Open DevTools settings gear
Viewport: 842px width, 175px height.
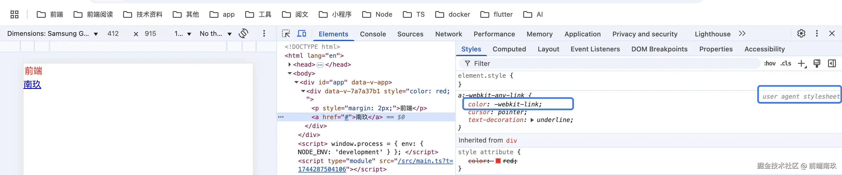[x=801, y=34]
